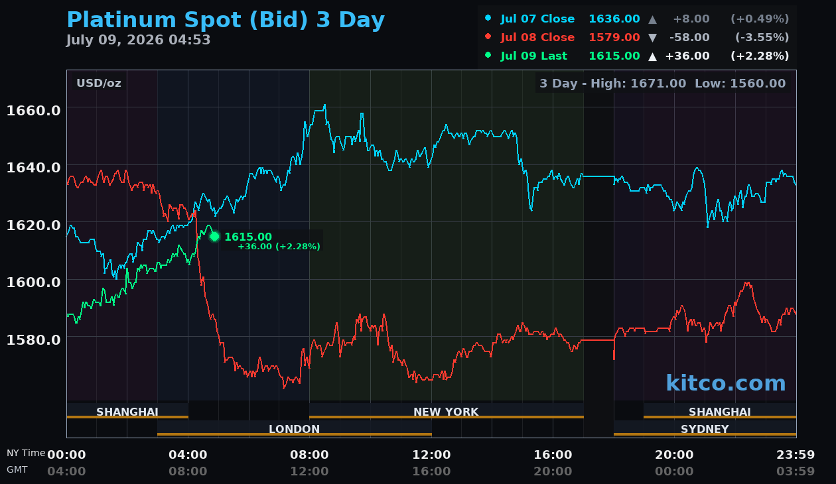
Task: Click the Jul 08 Close label
Action: [x=537, y=38]
